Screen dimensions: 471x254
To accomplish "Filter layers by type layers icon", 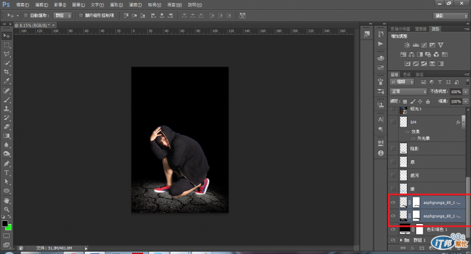I will tap(440, 82).
